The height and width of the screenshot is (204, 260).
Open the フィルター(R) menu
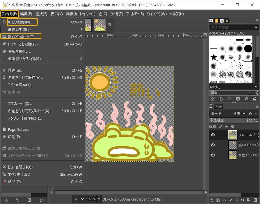coord(135,14)
